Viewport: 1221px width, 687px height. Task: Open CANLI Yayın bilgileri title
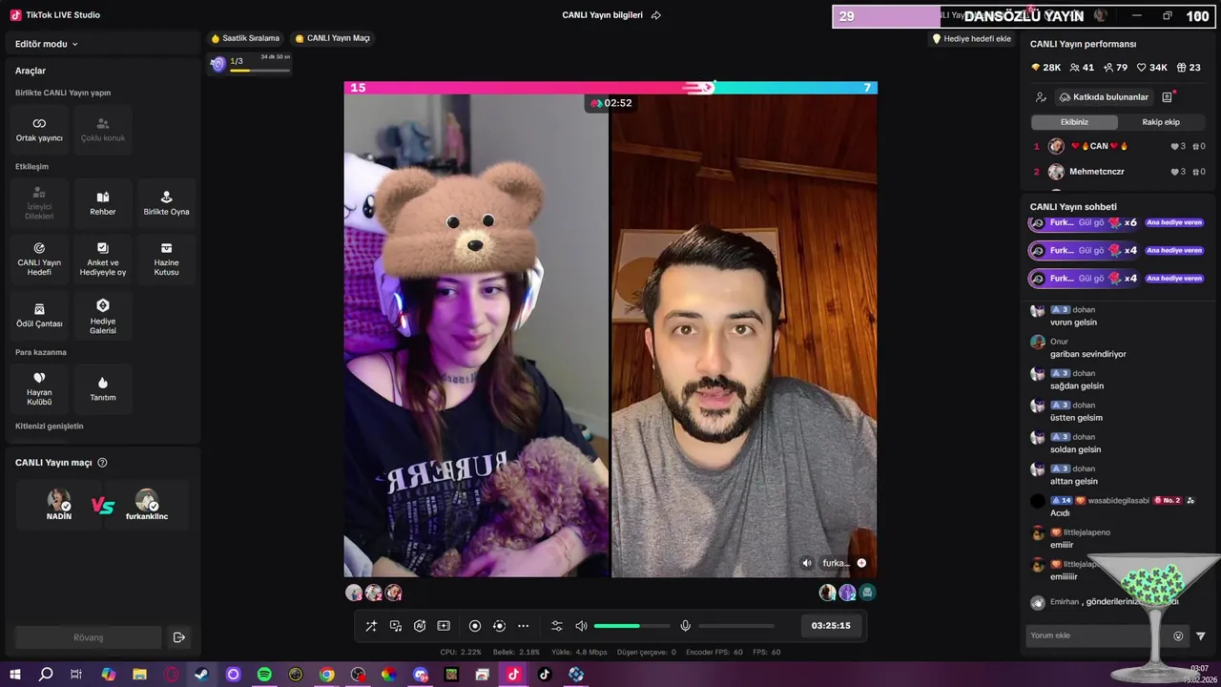point(602,15)
